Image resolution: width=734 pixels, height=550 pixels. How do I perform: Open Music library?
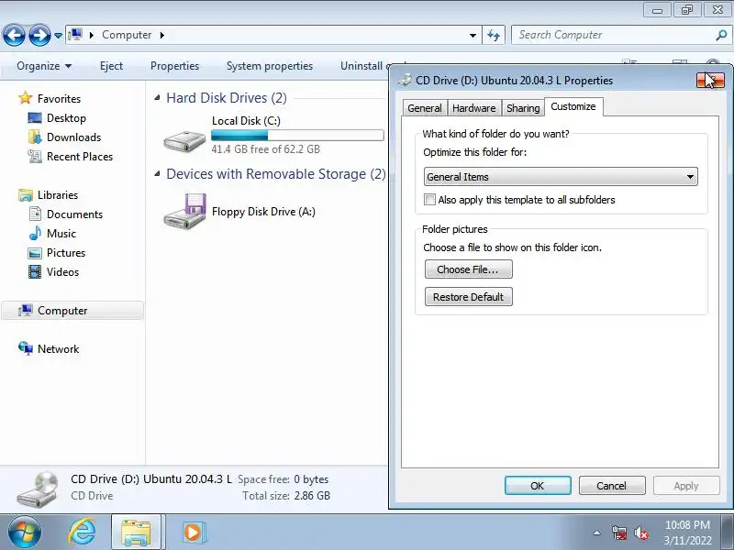point(61,233)
